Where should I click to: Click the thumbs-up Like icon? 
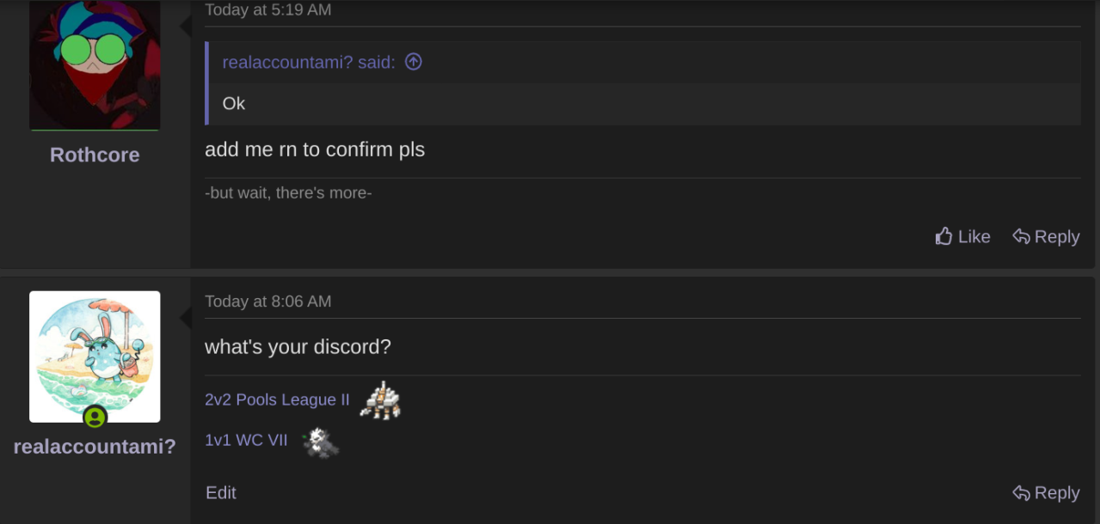944,236
